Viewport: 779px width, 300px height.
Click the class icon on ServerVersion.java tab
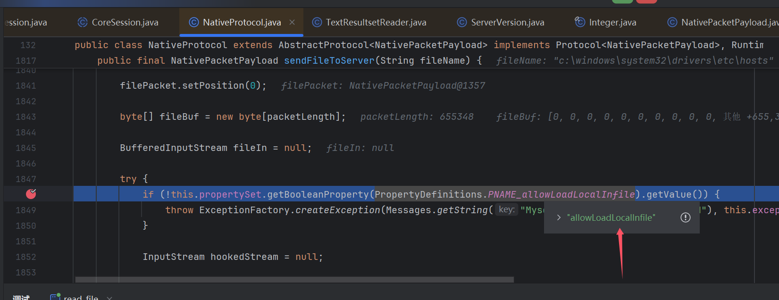[462, 22]
